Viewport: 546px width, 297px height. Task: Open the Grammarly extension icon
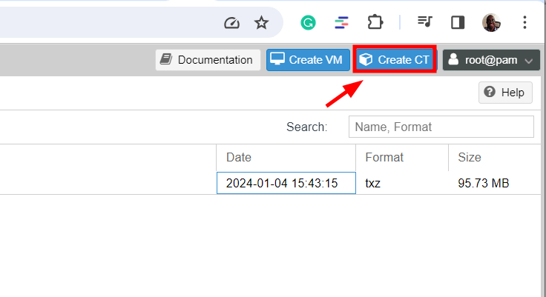308,23
